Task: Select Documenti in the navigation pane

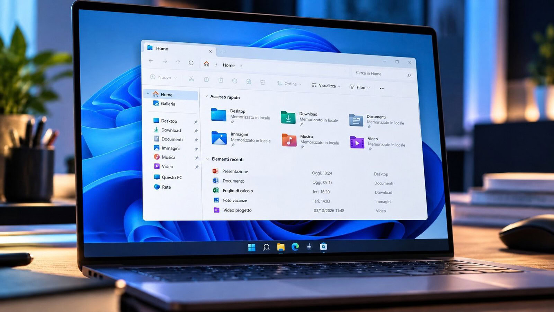Action: click(168, 139)
